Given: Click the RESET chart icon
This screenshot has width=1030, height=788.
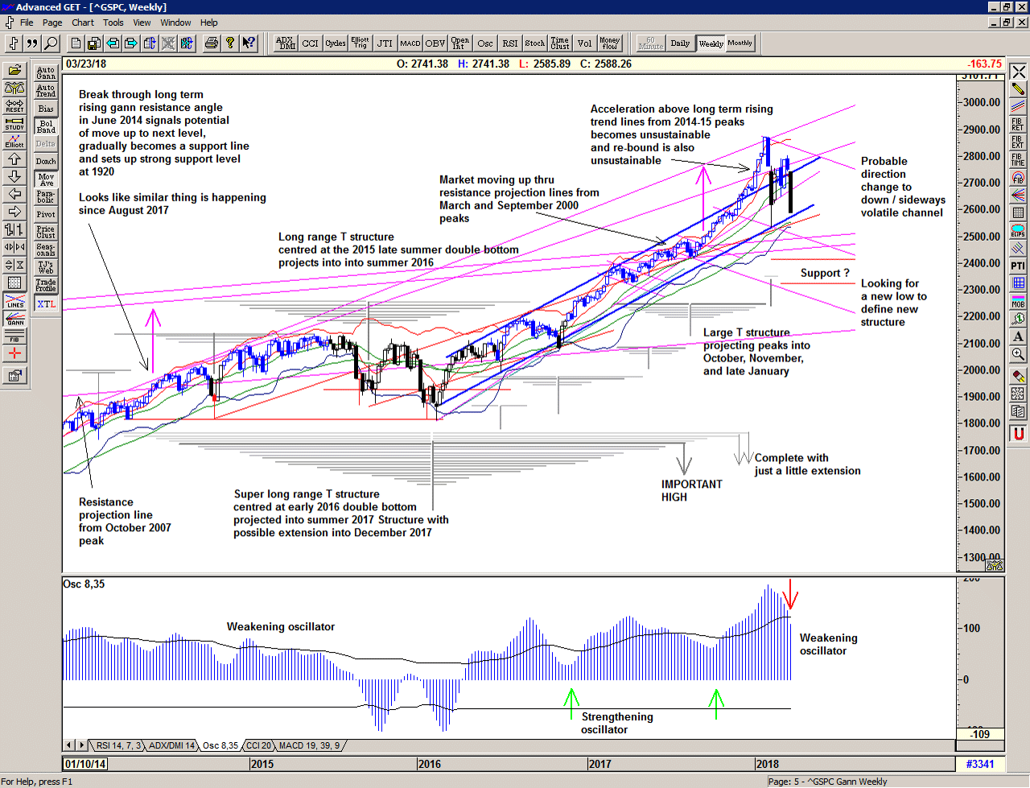Looking at the screenshot, I should pos(14,105).
